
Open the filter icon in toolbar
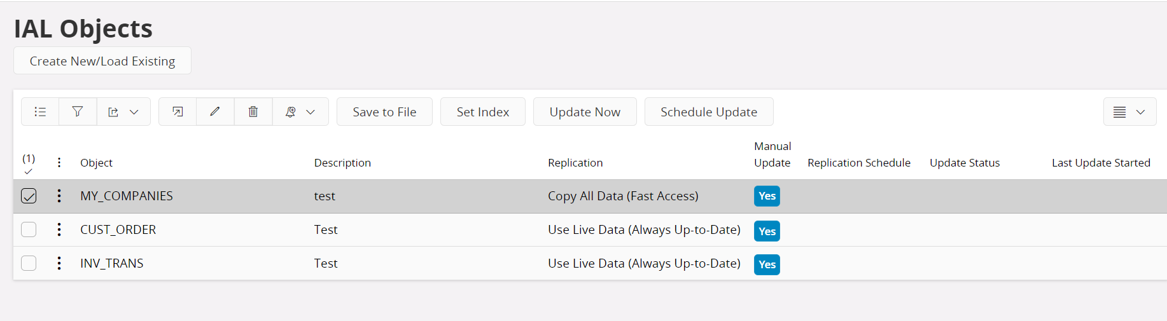coord(78,112)
